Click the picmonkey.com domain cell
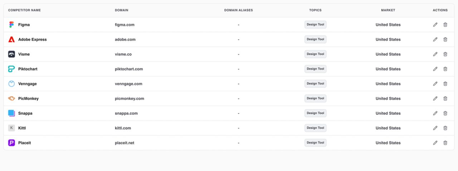This screenshot has width=458, height=171. [x=130, y=98]
